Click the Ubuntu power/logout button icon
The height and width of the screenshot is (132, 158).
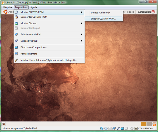tap(153, 12)
